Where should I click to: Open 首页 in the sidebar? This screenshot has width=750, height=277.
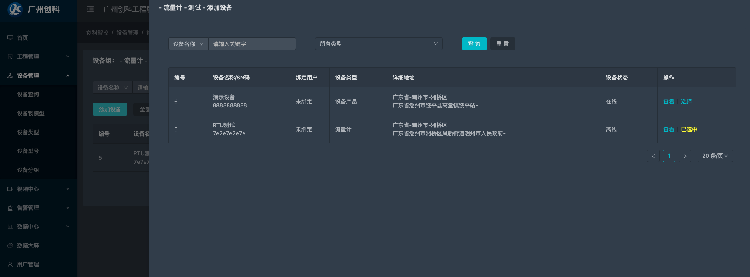pyautogui.click(x=38, y=38)
